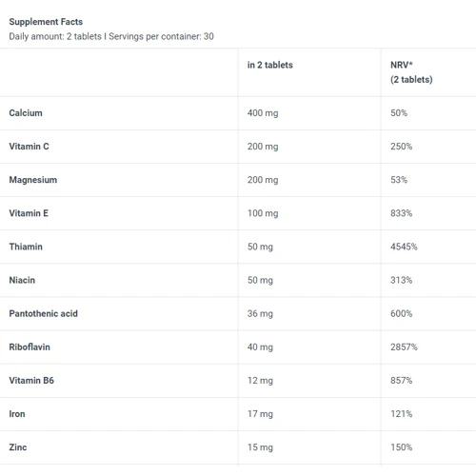Select the Zinc row label
The width and height of the screenshot is (476, 476).
[18, 447]
